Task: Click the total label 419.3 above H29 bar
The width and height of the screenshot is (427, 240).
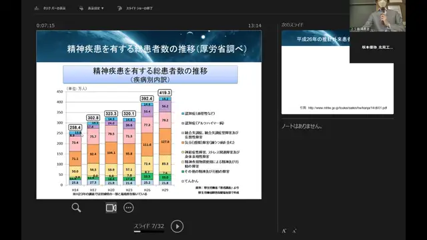Action: 165,93
